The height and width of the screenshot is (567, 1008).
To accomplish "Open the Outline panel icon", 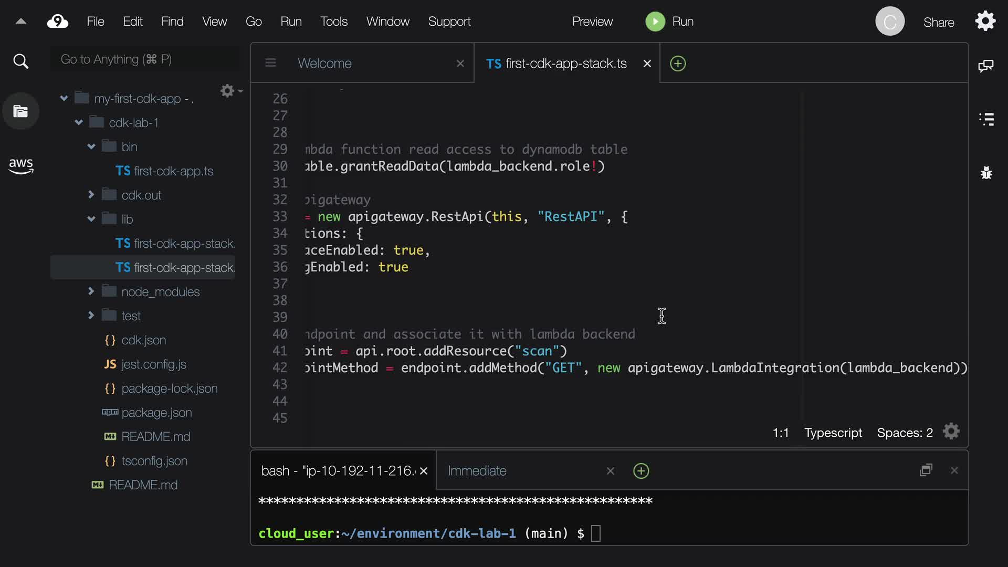I will click(986, 119).
